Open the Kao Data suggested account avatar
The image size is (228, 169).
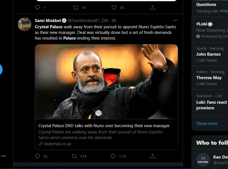pyautogui.click(x=203, y=160)
